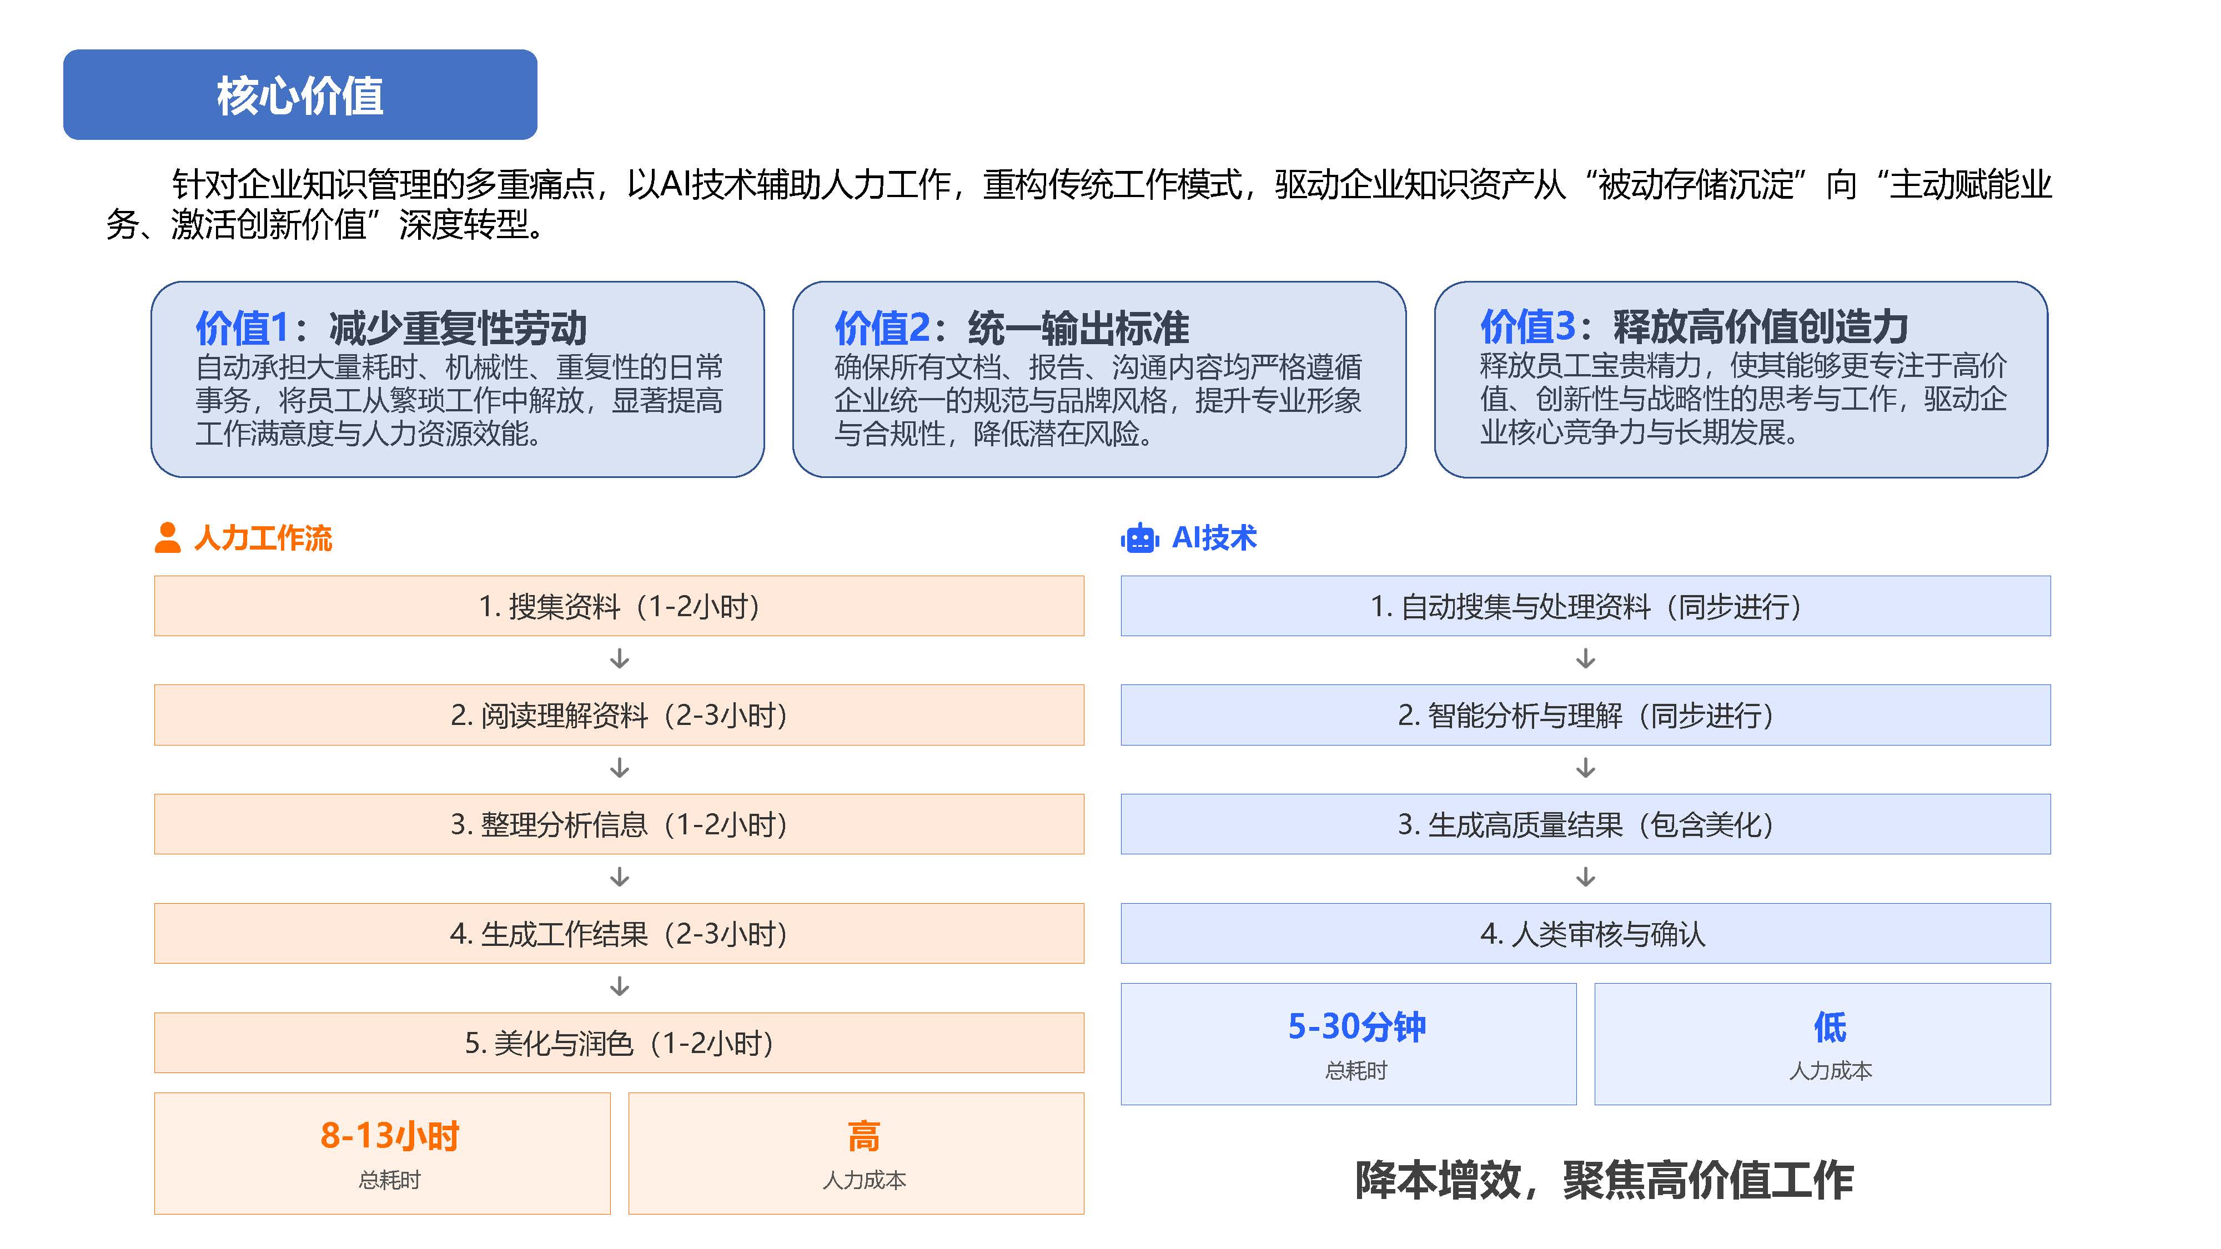Click step 1. 搜集资料（1-2小时）
The height and width of the screenshot is (1249, 2221).
619,606
